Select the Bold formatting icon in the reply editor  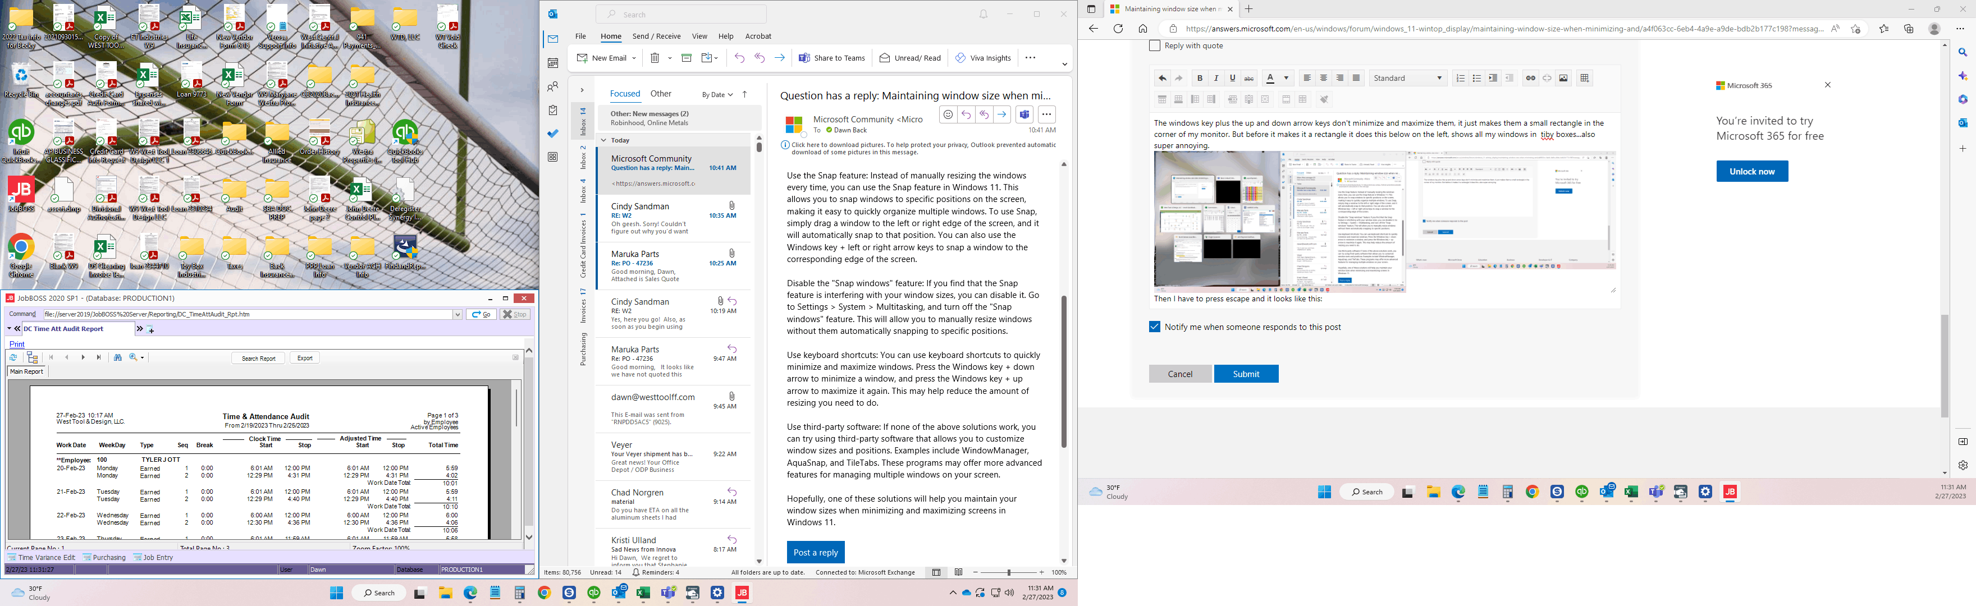coord(1199,77)
